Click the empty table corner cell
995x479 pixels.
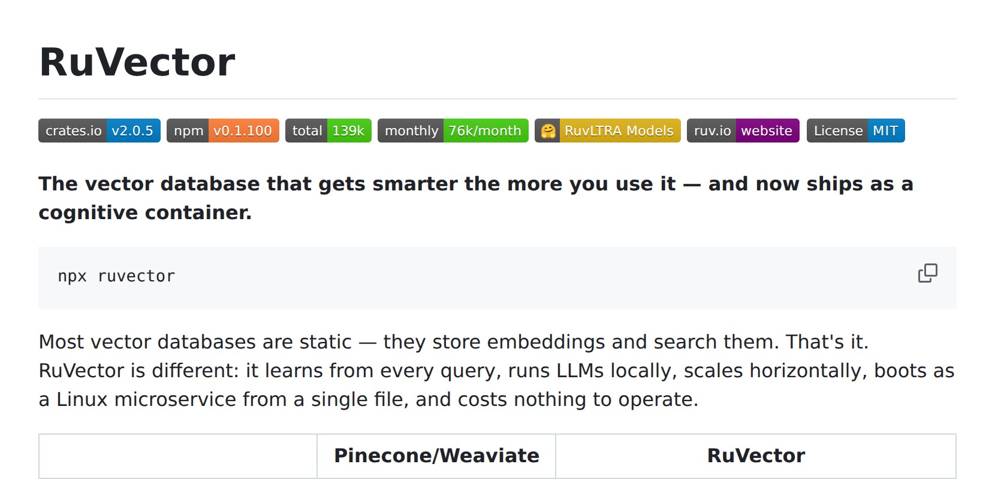pos(177,456)
